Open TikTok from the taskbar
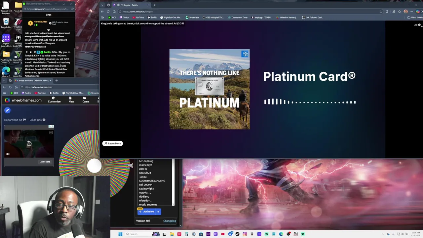The height and width of the screenshot is (238, 423). 237,234
